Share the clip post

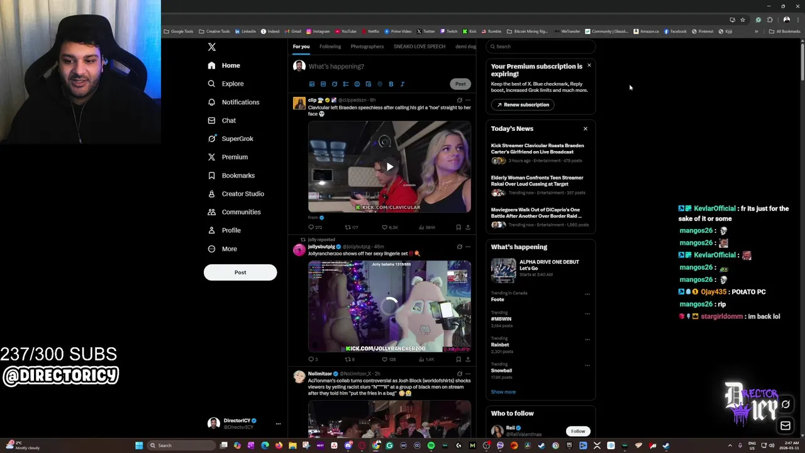(x=468, y=227)
